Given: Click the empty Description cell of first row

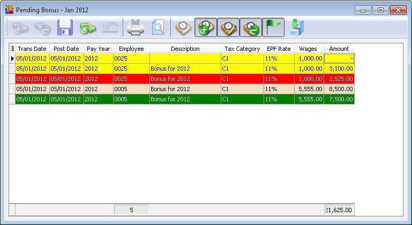Looking at the screenshot, I should [x=185, y=58].
